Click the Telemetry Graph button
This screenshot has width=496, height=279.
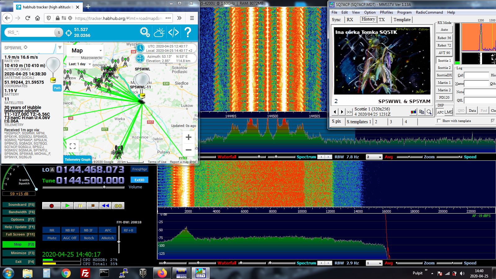coord(78,160)
